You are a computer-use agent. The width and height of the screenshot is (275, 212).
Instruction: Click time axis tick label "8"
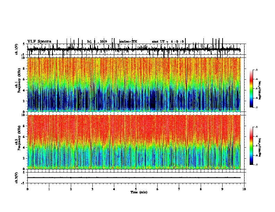pyautogui.click(x=201, y=189)
